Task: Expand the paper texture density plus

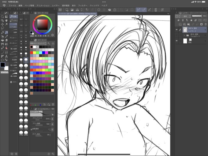Action: tap(32, 129)
